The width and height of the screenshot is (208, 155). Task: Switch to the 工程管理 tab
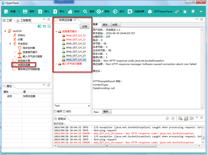tap(24, 20)
